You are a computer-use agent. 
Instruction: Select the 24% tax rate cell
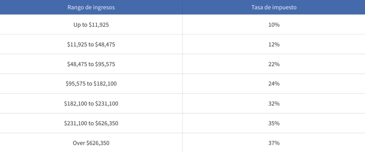click(x=274, y=84)
